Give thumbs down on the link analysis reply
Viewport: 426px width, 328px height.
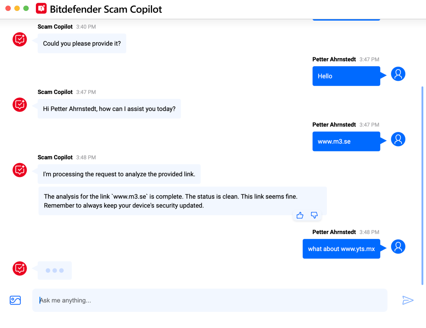314,215
